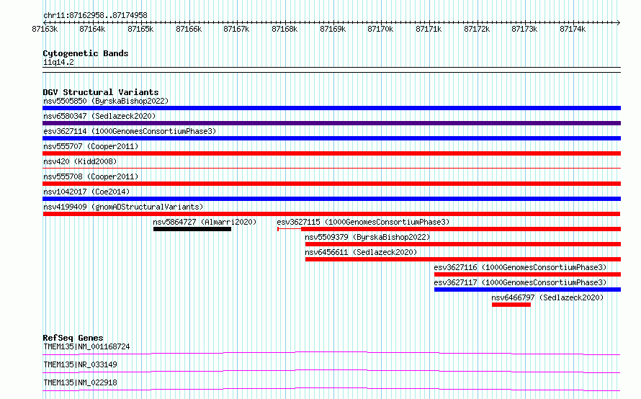641x399 pixels.
Task: Click the 87167k ruler tick label
Action: [236, 29]
